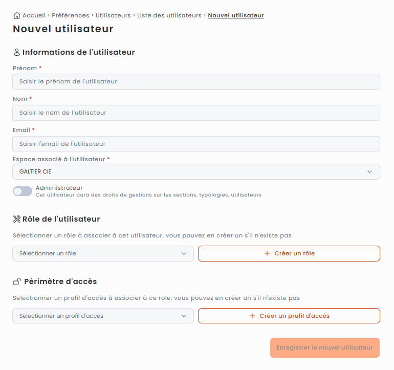
Task: Enable the Administrateur toggle switch
Action: click(23, 191)
